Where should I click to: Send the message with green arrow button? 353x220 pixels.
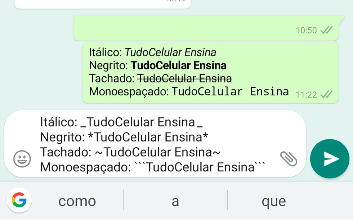tap(330, 159)
